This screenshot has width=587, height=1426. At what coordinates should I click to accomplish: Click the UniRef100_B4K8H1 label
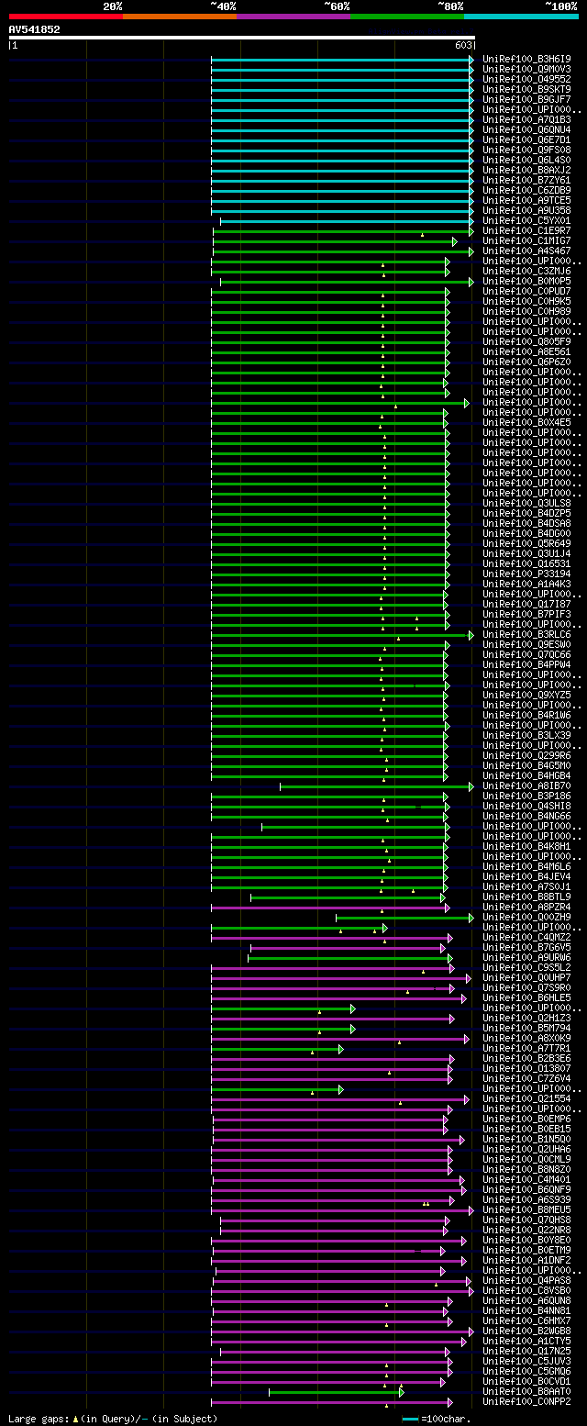coord(526,846)
